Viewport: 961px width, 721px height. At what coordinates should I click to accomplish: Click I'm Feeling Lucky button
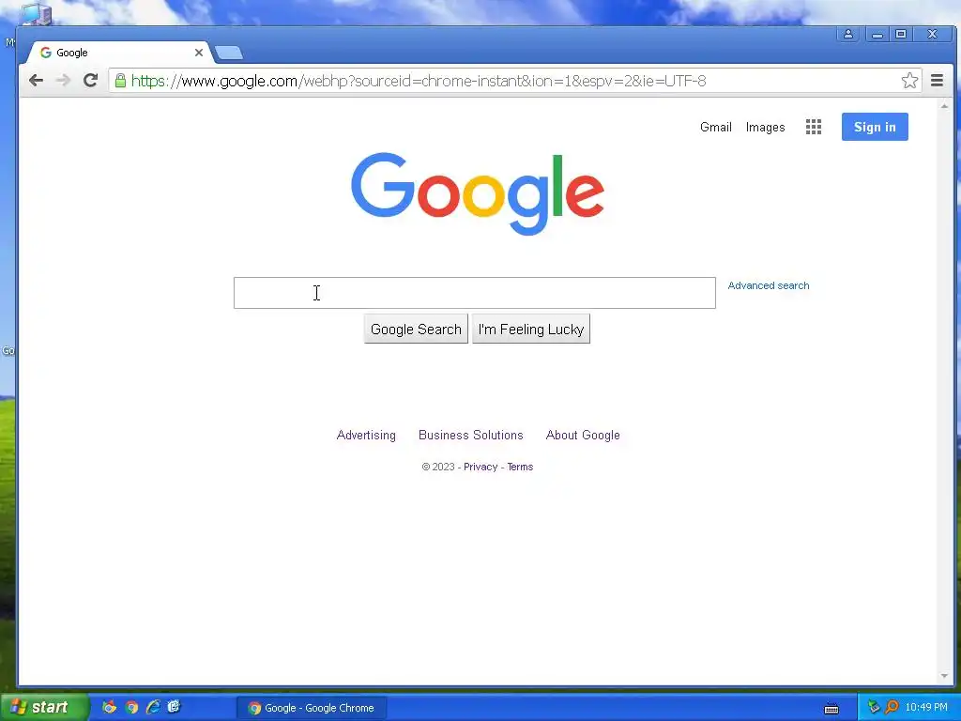point(531,330)
